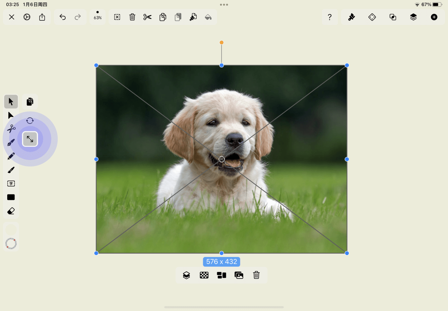The height and width of the screenshot is (311, 448).
Task: Tap the share/export icon
Action: [x=42, y=17]
